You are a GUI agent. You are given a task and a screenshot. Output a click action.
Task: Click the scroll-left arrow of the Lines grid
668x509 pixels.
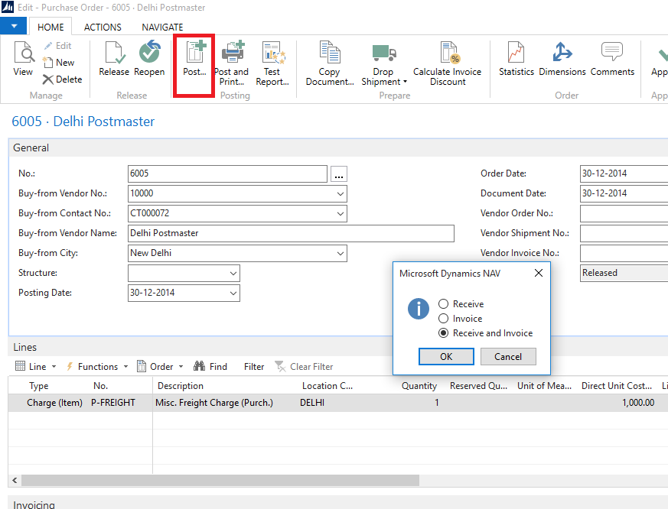pyautogui.click(x=15, y=480)
